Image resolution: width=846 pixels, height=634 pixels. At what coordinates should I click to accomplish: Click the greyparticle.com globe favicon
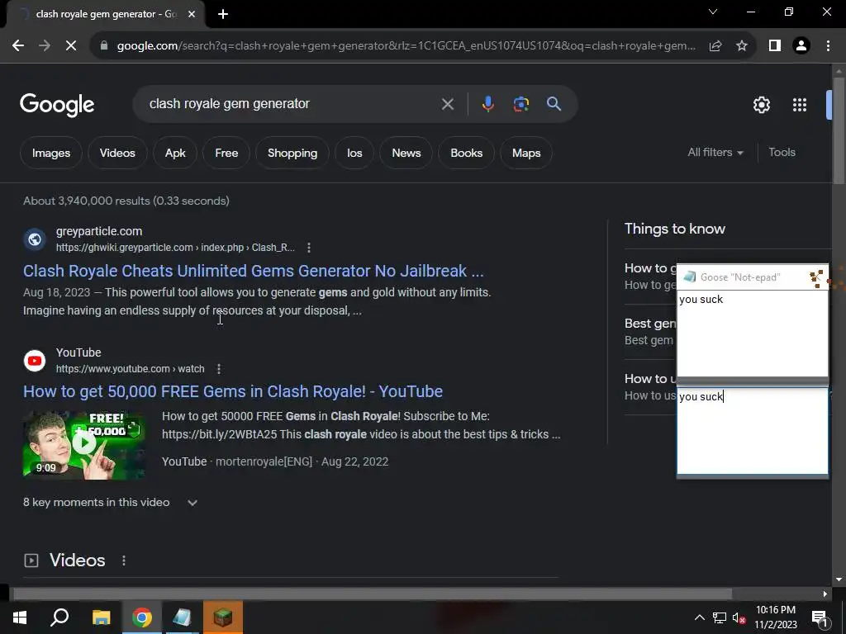35,239
